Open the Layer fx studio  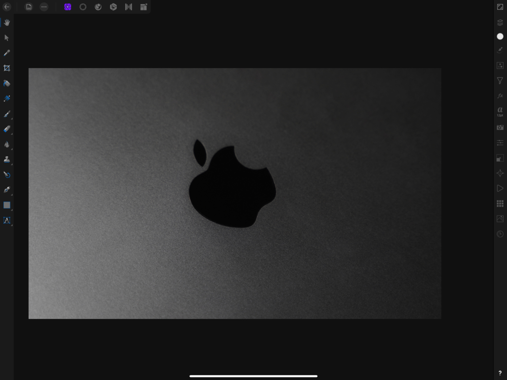coord(500,96)
